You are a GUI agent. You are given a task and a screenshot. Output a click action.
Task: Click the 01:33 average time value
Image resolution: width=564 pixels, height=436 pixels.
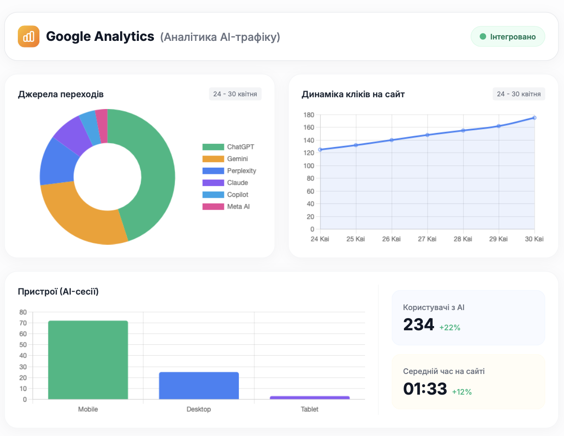(x=425, y=388)
